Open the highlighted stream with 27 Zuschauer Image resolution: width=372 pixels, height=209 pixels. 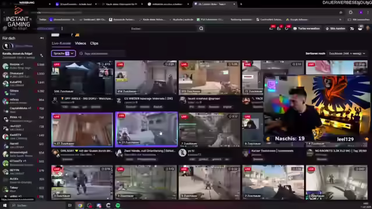click(146, 129)
